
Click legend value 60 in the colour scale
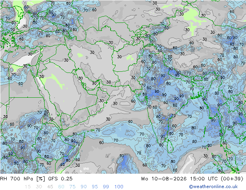pyautogui.click(x=61, y=187)
